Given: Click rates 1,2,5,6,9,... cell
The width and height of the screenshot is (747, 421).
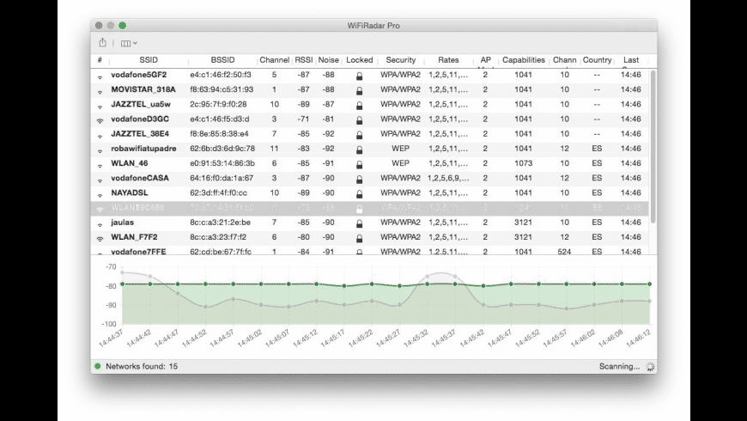Looking at the screenshot, I should click(x=448, y=179).
